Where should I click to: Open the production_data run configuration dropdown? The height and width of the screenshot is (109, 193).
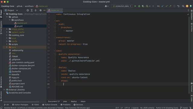tap(122, 6)
